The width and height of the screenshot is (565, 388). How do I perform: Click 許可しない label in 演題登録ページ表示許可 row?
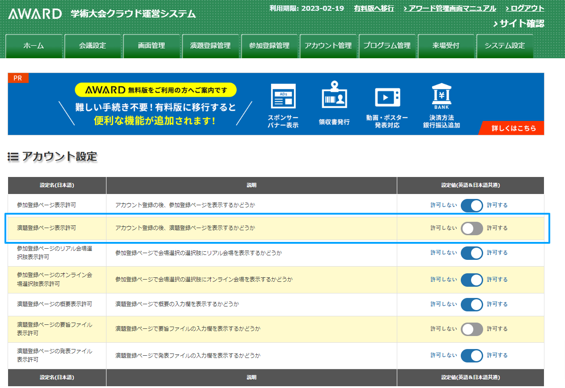coord(444,228)
